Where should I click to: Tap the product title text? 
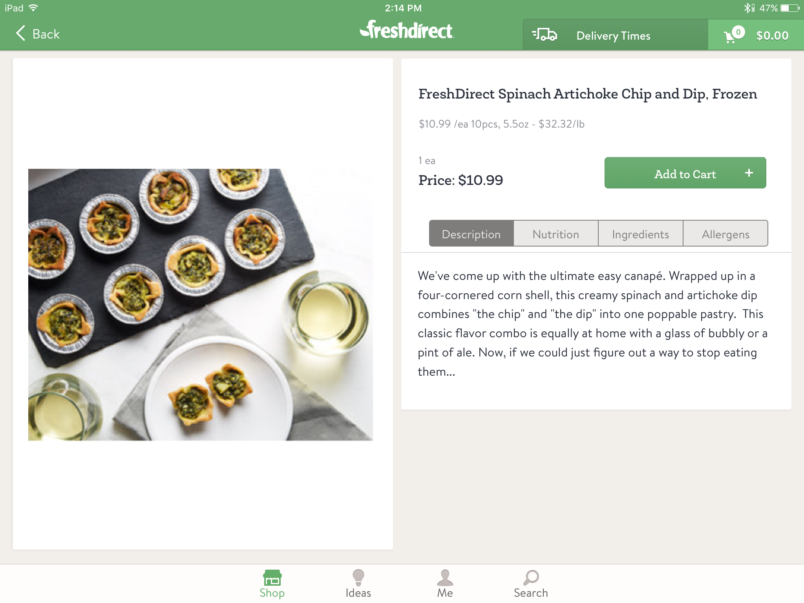[x=587, y=94]
